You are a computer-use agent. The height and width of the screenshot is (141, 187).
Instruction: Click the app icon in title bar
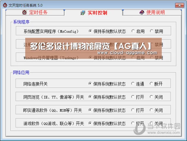(5, 5)
